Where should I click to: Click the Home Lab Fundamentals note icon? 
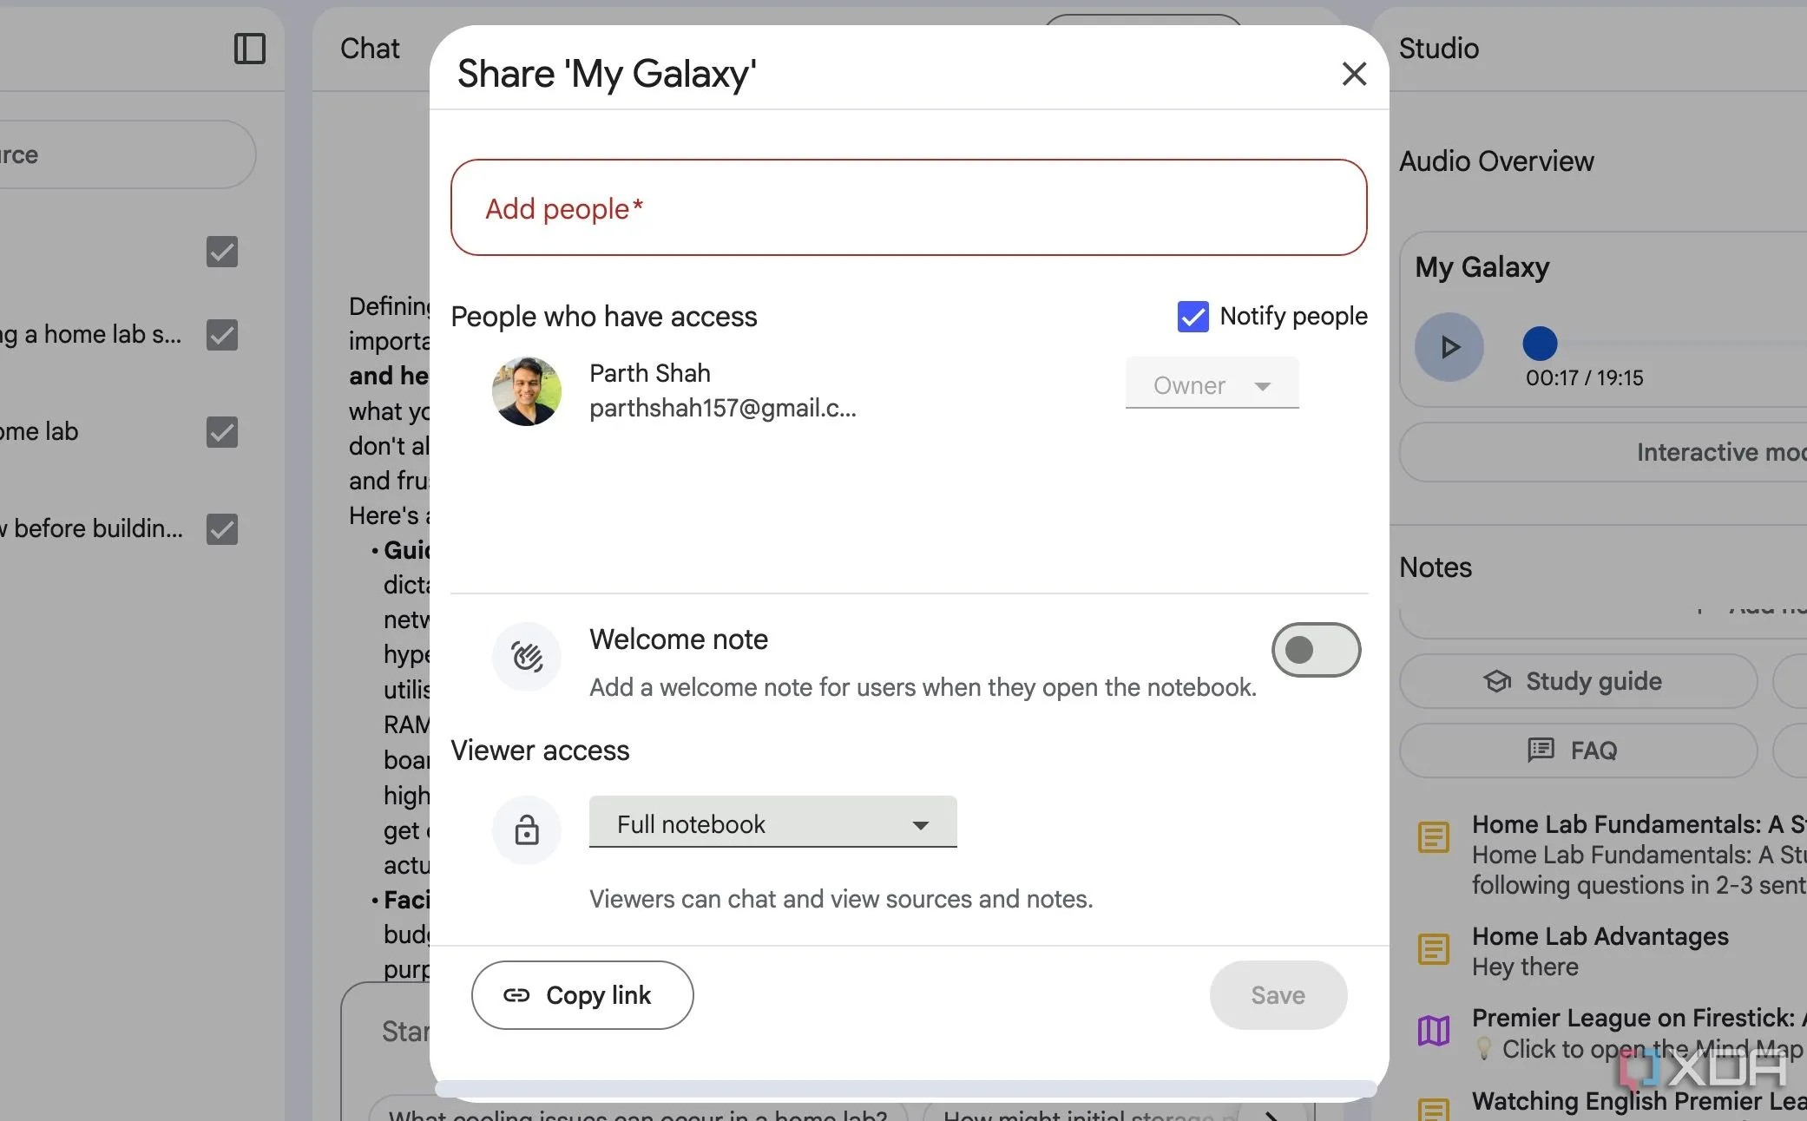1434,837
